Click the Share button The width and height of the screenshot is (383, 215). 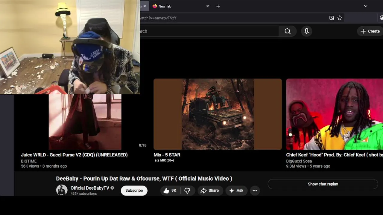click(210, 191)
